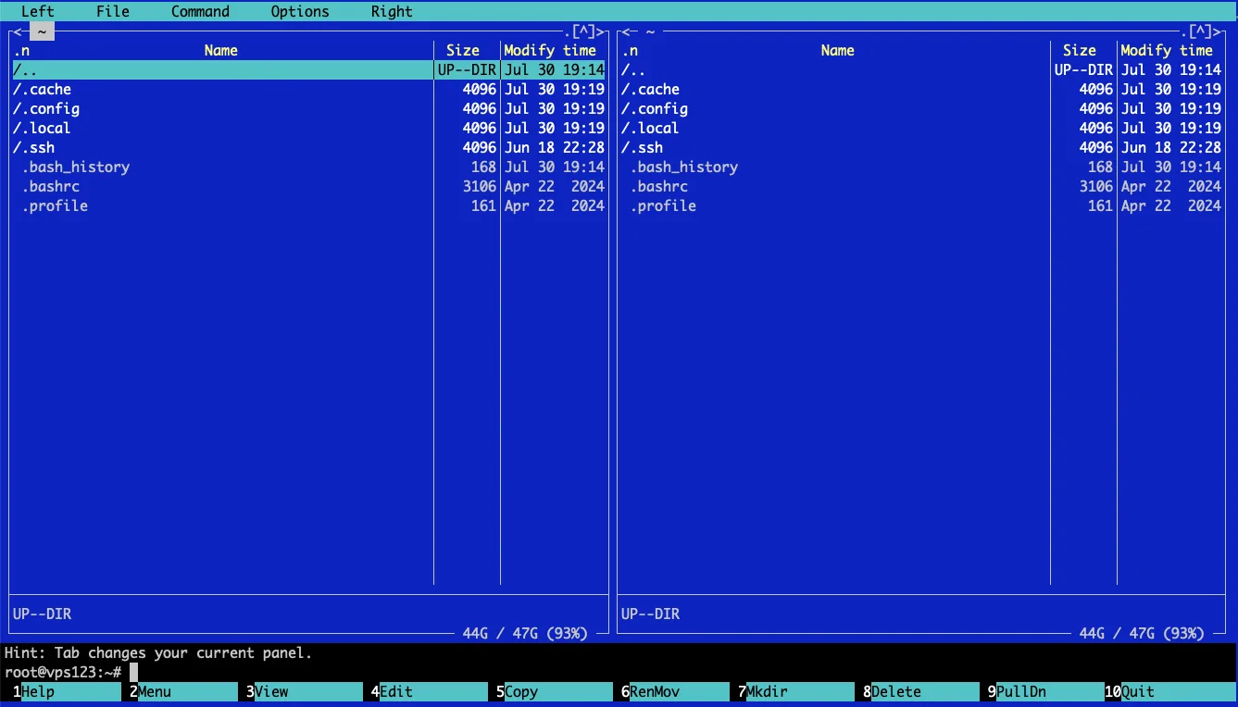Go forward with the left panel's > history arrow
The width and height of the screenshot is (1238, 707).
600,31
